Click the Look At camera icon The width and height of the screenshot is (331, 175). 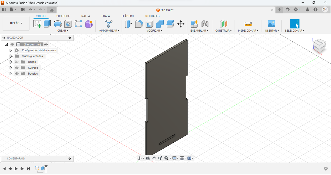click(148, 158)
